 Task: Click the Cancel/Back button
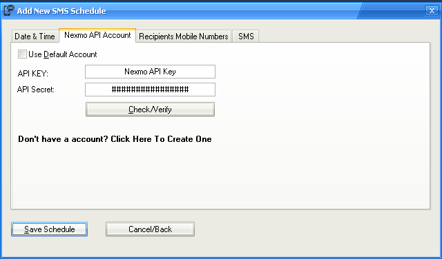tap(151, 229)
